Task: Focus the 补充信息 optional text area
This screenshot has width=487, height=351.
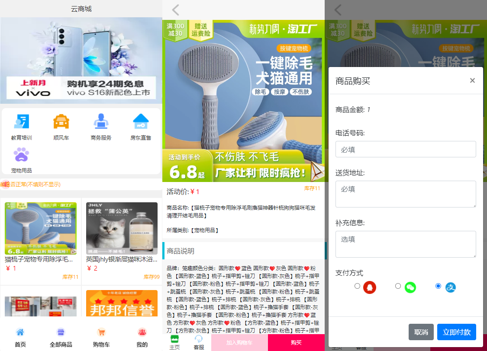Action: [x=406, y=244]
